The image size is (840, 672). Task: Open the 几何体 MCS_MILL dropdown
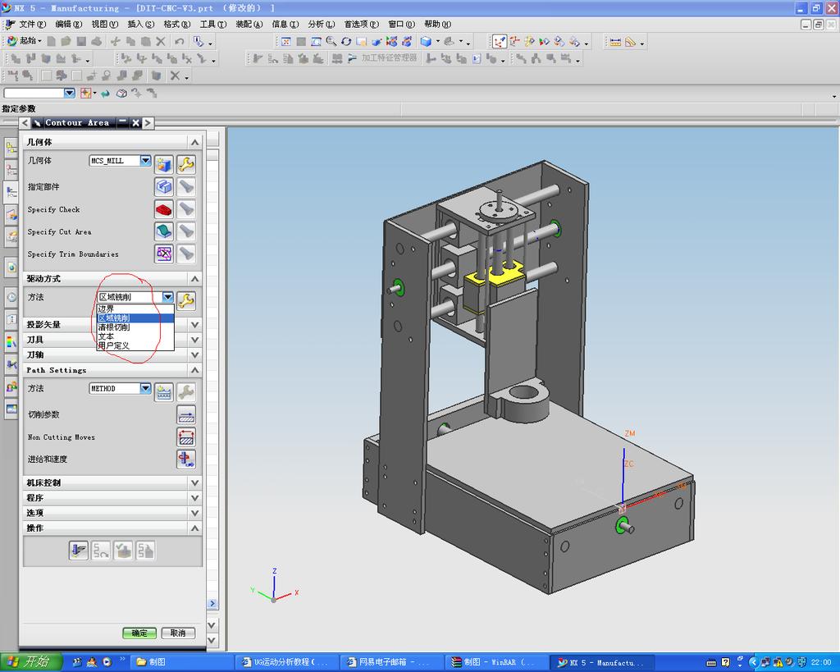[x=146, y=160]
